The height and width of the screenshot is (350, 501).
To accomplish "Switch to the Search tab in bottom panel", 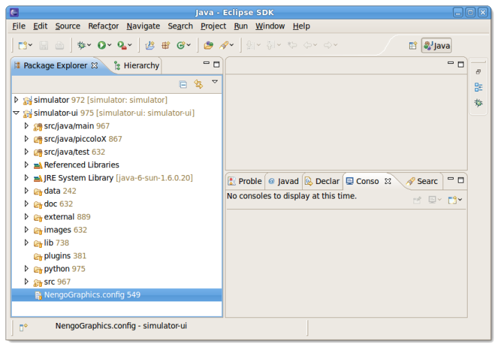I will tap(422, 181).
